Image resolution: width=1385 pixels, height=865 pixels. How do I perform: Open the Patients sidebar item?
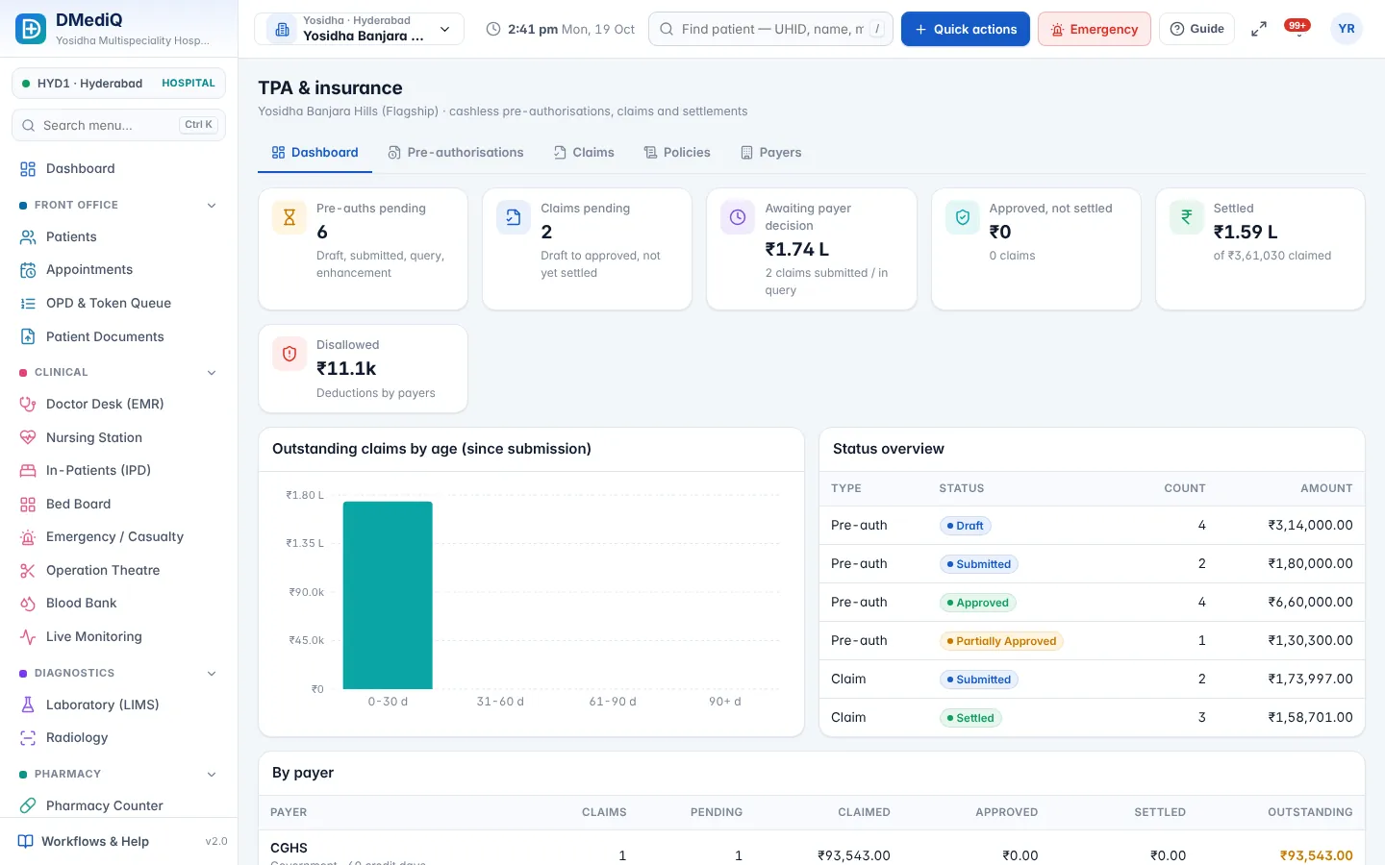pos(118,237)
